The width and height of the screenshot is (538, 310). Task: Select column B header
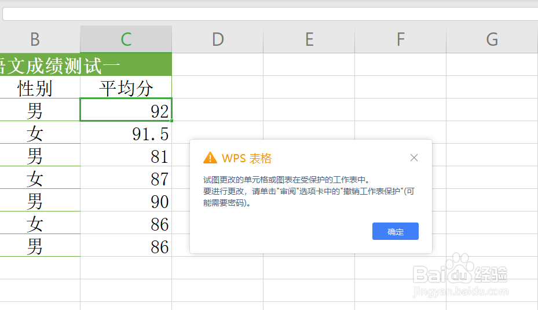(40, 39)
